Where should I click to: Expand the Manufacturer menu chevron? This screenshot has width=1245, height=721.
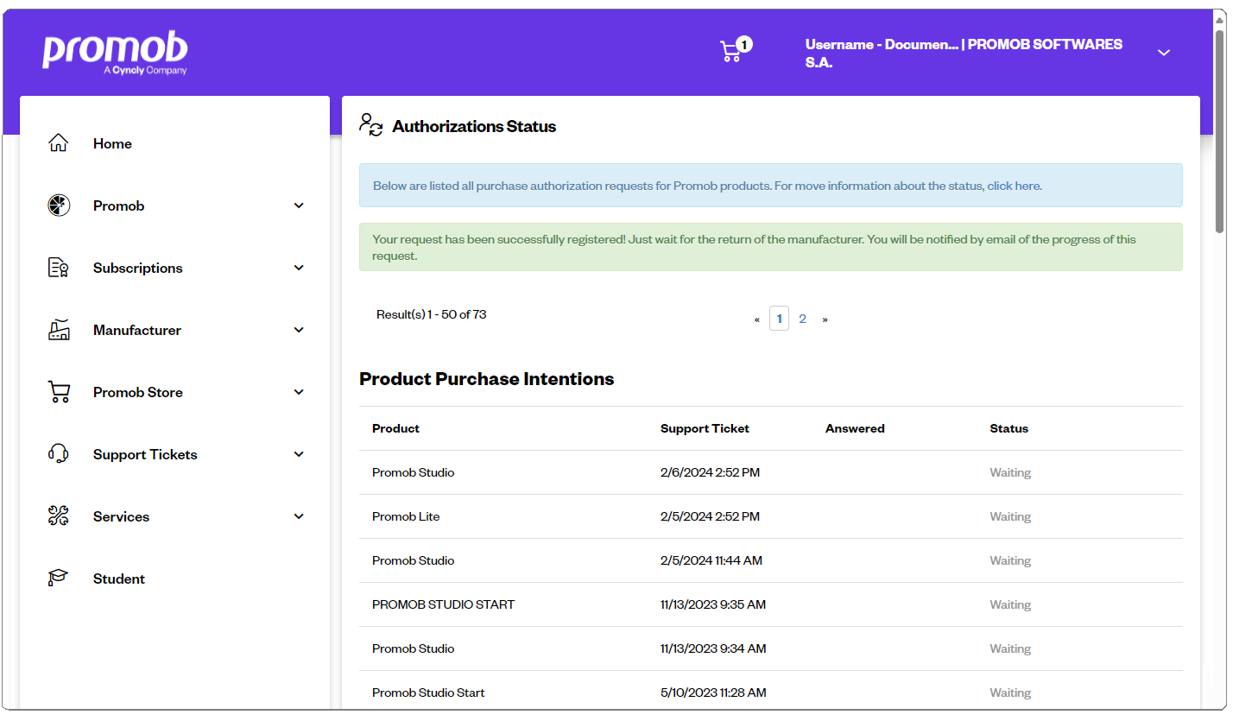tap(299, 330)
